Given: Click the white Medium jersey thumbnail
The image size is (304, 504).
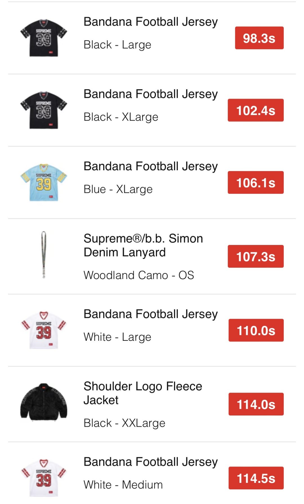Looking at the screenshot, I should pos(44,478).
